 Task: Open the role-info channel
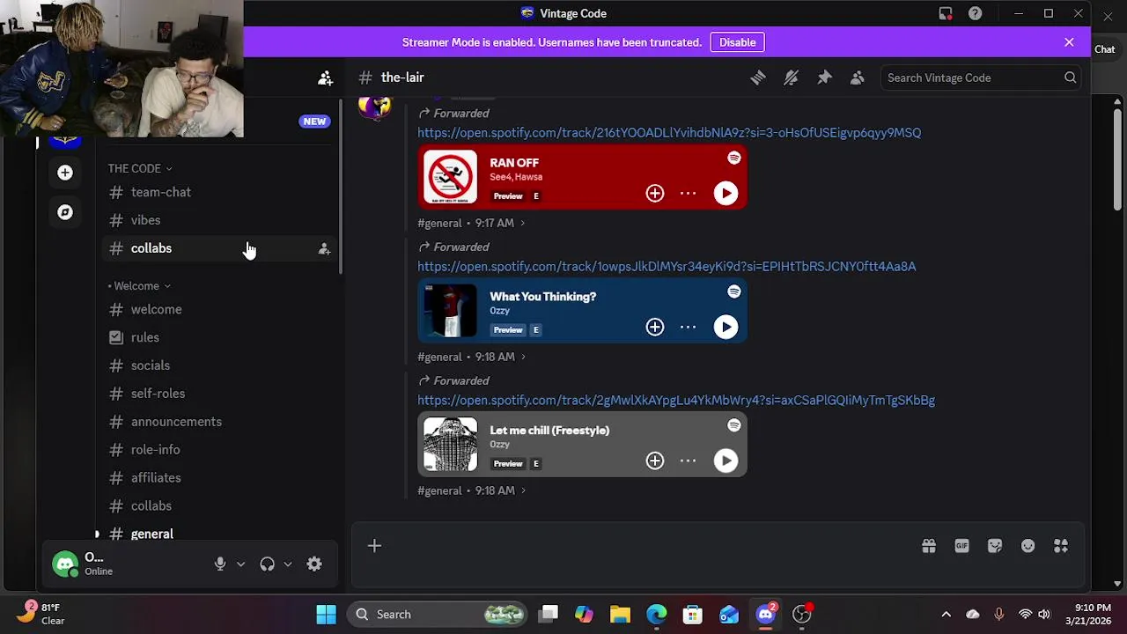218,450
